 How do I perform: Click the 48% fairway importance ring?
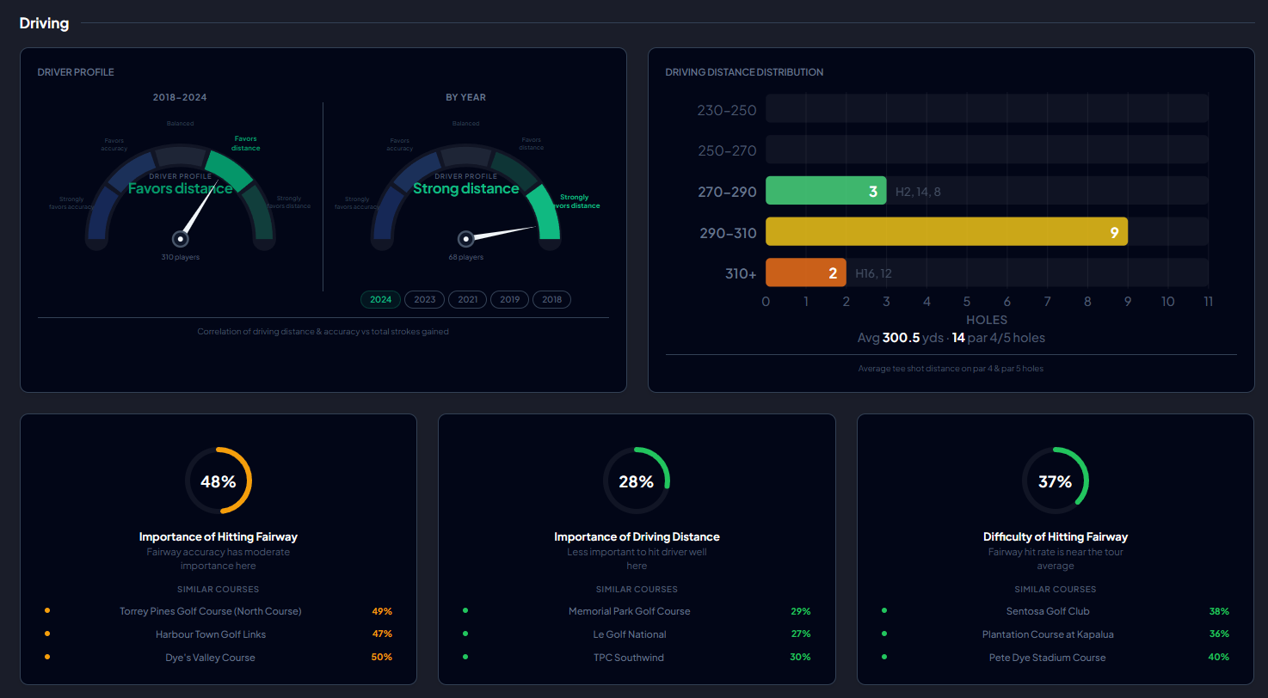[x=219, y=481]
